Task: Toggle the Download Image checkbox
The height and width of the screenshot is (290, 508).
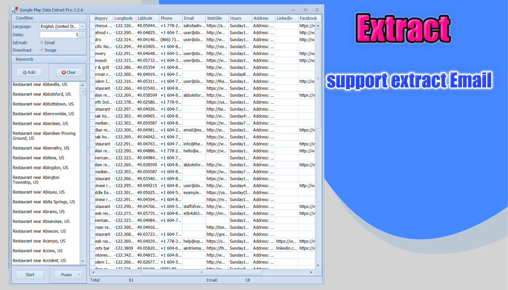Action: (42, 50)
